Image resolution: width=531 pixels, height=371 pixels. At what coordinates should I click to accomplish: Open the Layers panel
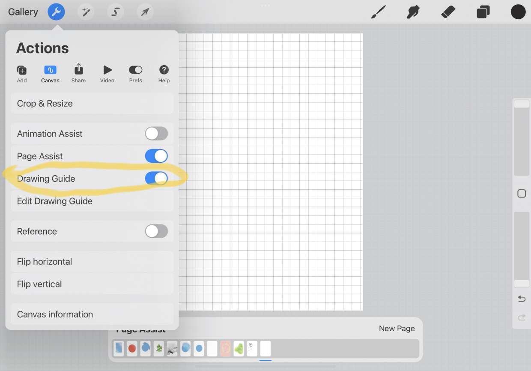(483, 12)
